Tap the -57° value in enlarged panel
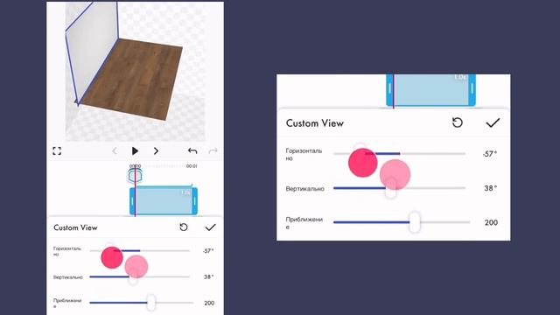This screenshot has width=560, height=315. 490,154
